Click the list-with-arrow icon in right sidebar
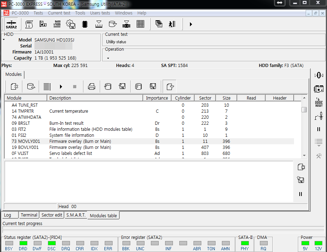 click(x=319, y=143)
